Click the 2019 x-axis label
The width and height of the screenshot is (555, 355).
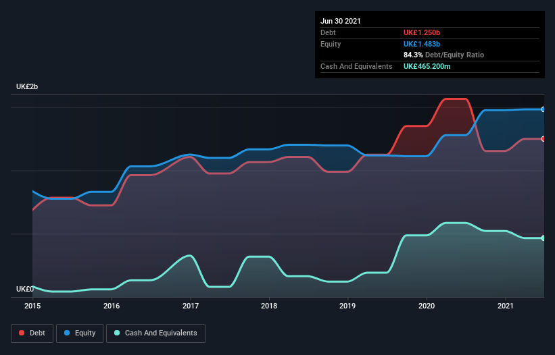[x=347, y=306]
